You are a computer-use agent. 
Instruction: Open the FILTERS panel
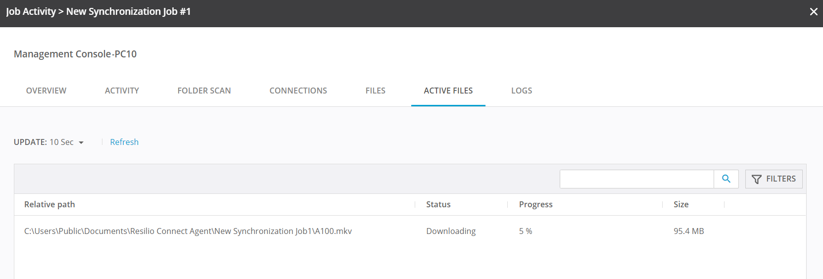pos(774,179)
